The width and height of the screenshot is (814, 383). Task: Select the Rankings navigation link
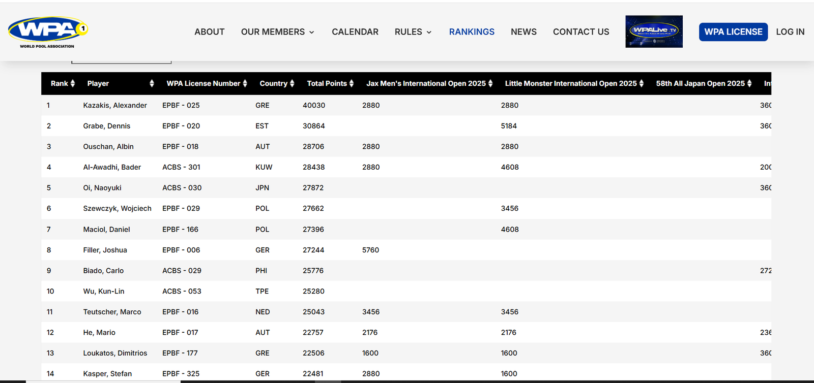(x=471, y=32)
